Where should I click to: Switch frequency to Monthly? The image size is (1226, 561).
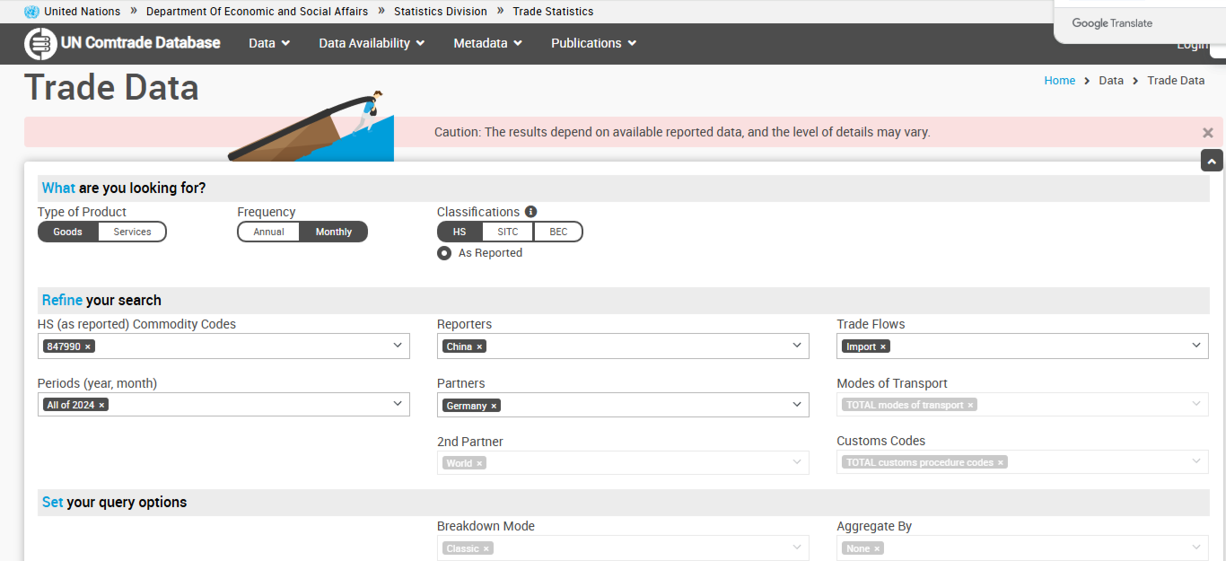334,232
